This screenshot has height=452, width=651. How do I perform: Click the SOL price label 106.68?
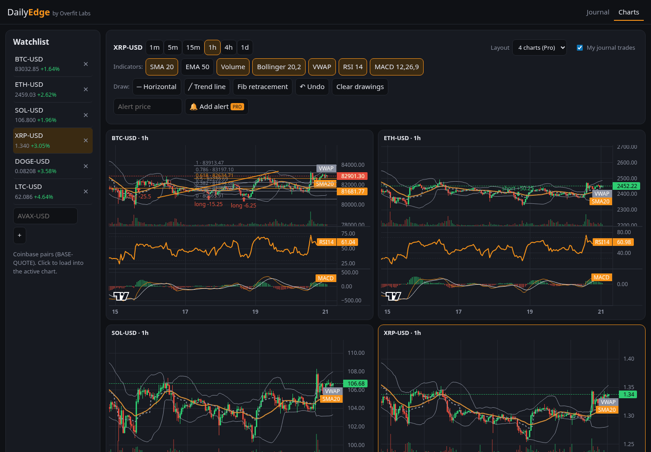pos(355,384)
